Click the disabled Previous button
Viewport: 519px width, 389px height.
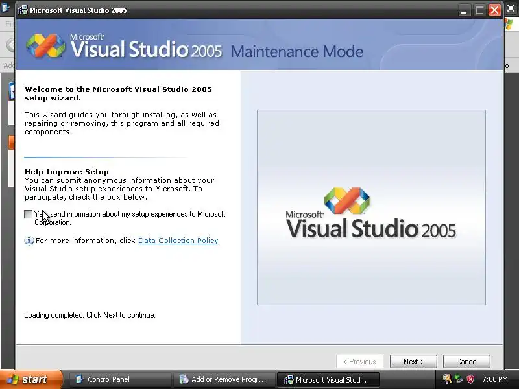click(360, 362)
